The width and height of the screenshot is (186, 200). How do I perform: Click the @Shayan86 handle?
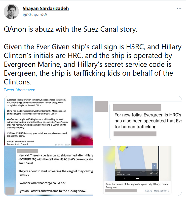[x=35, y=15]
